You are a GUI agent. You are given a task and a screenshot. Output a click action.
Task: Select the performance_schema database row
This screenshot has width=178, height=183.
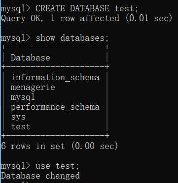[55, 107]
